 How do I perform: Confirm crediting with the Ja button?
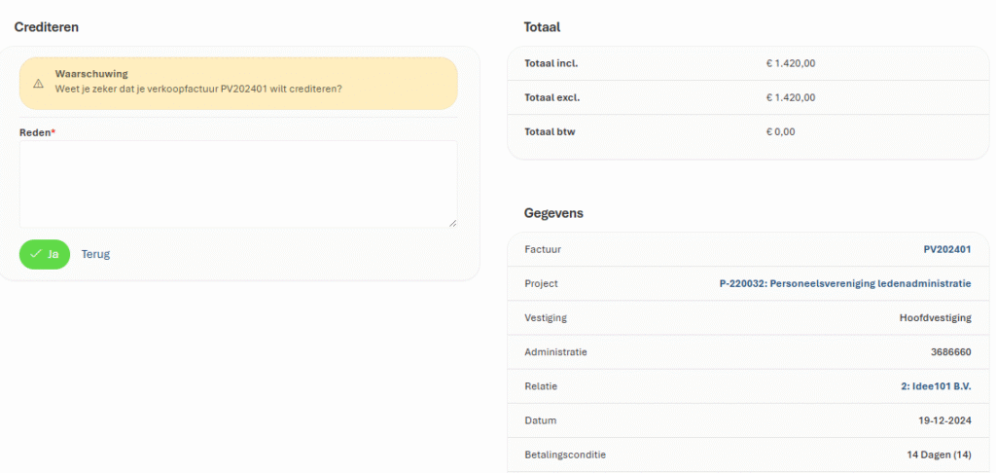[45, 254]
